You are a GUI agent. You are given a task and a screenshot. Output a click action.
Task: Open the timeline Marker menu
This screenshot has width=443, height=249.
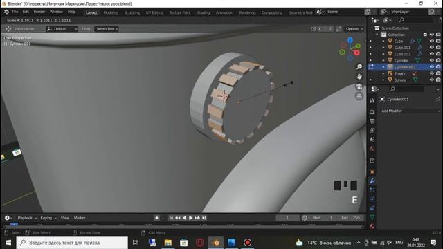(80, 218)
